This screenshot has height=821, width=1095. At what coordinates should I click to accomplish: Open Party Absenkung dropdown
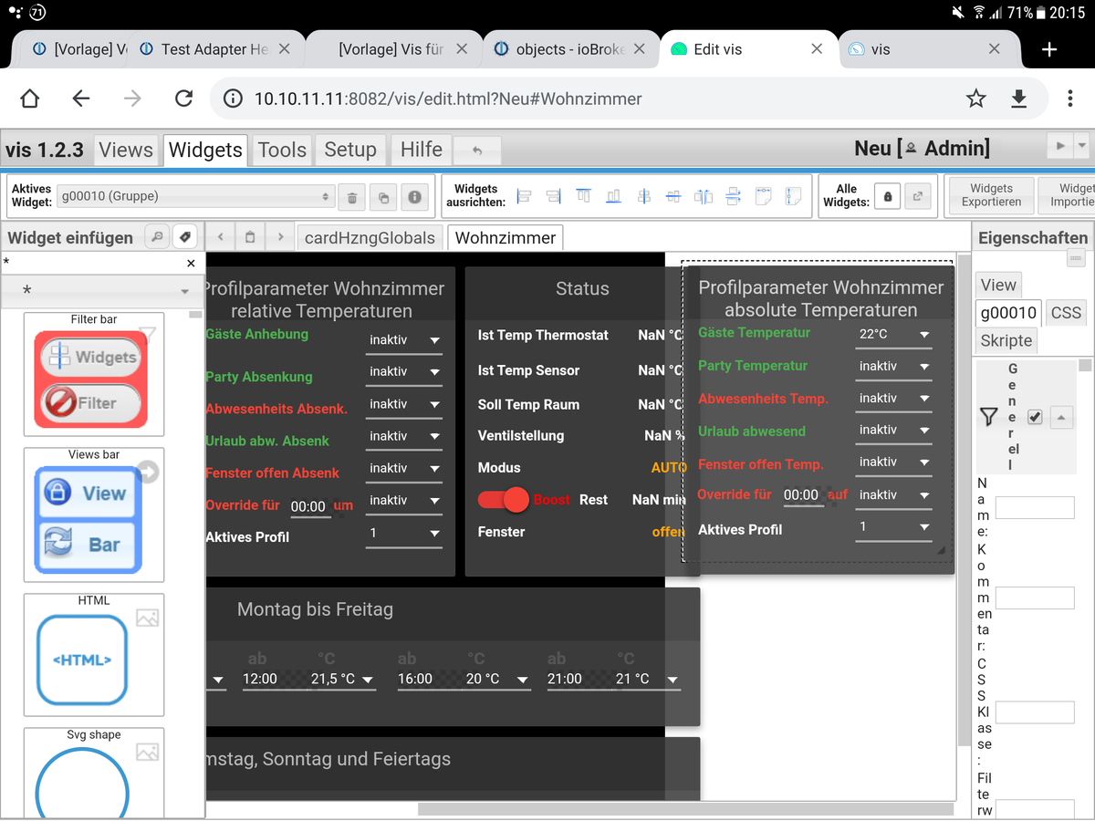click(x=403, y=372)
